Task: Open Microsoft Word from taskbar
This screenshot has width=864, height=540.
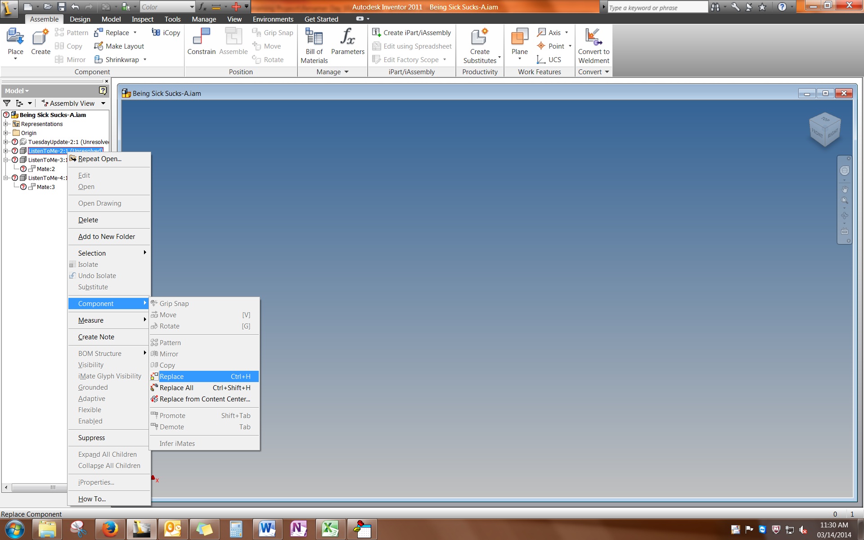Action: coord(267,529)
